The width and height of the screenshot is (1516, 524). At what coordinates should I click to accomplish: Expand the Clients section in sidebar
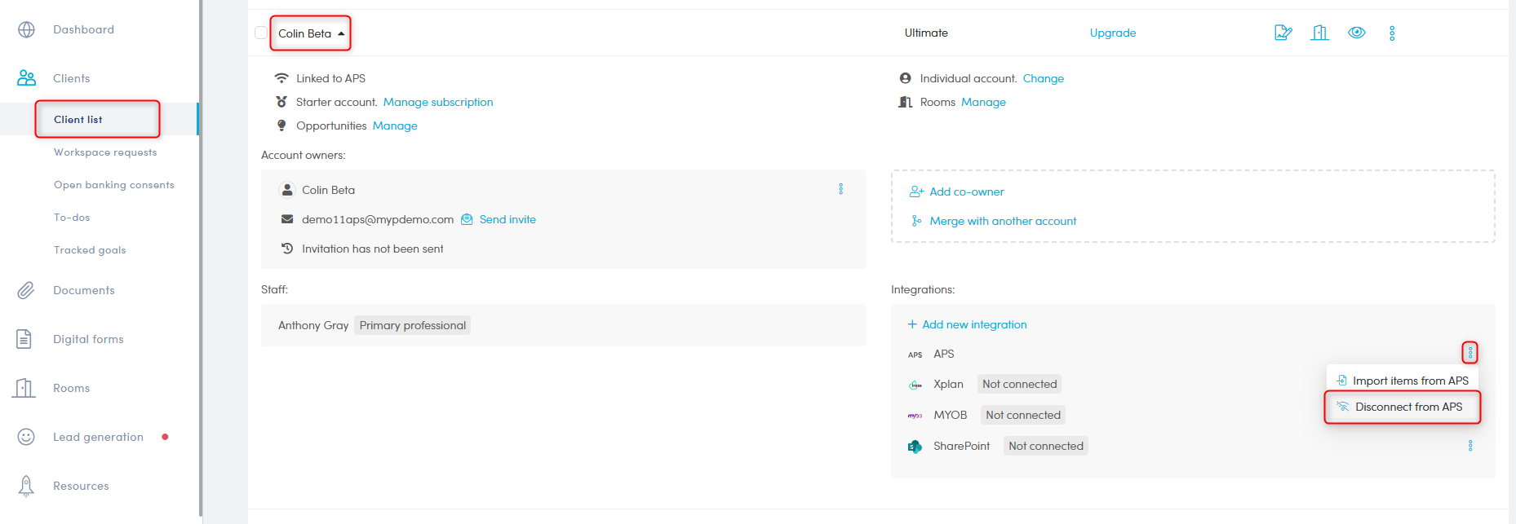click(71, 78)
